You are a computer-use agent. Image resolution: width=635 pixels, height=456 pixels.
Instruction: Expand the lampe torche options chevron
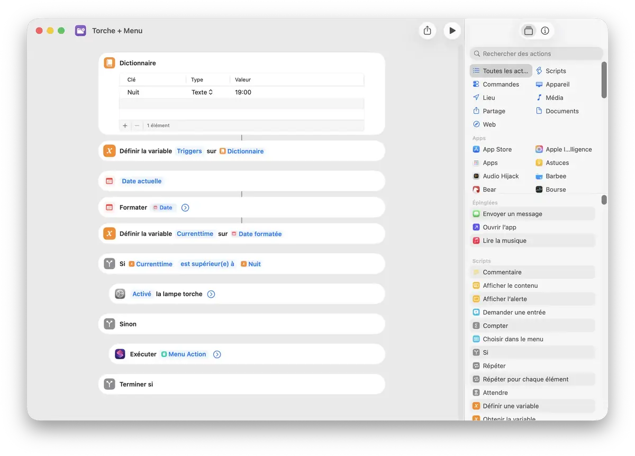[211, 294]
